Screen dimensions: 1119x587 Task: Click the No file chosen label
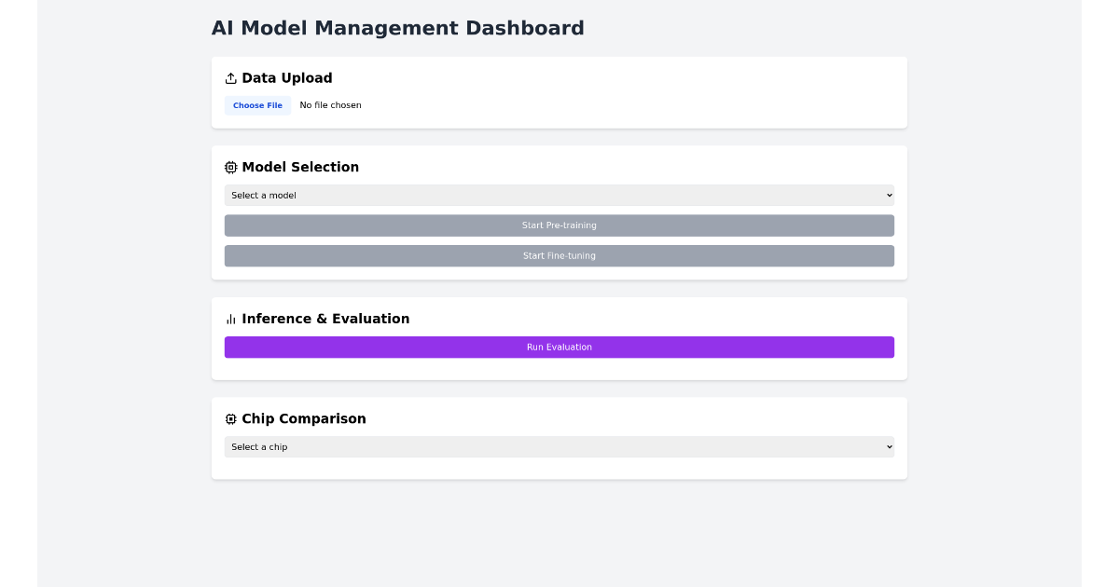[330, 104]
